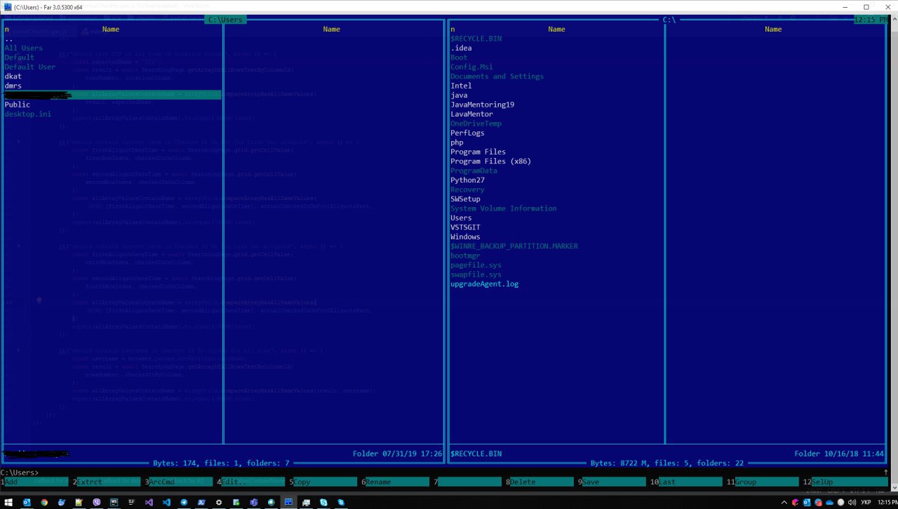Select 'desktop.ini' in left panel
The image size is (898, 509).
click(28, 114)
